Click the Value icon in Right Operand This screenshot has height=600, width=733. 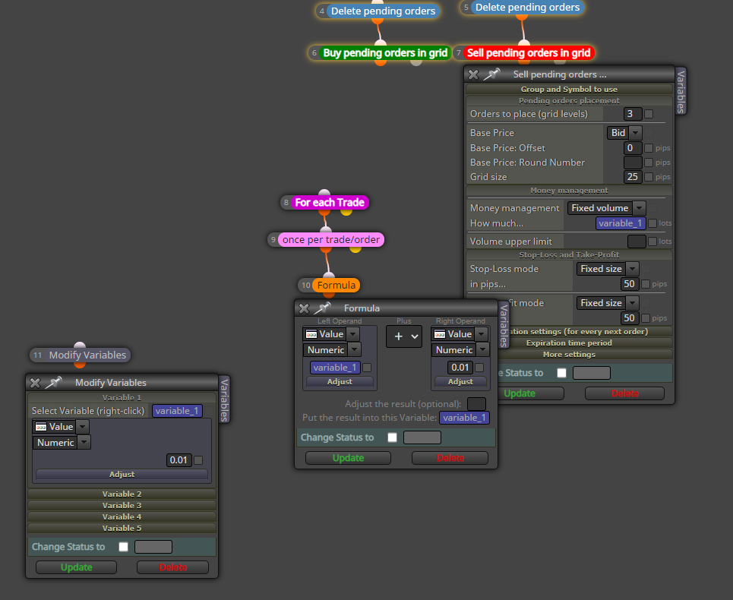coord(440,334)
